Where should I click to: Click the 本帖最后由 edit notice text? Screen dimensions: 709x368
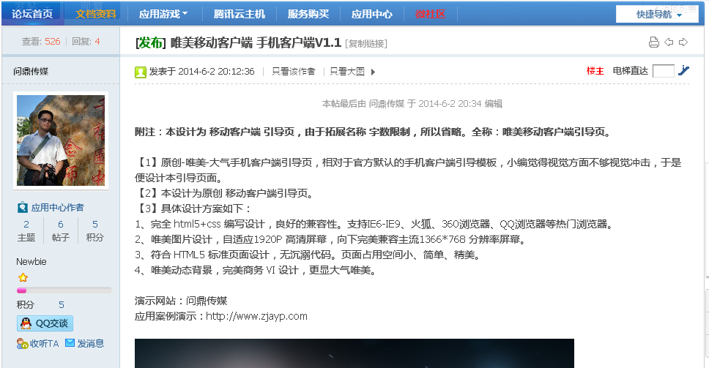412,103
